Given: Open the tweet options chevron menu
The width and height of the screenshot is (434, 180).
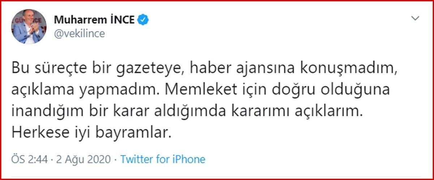Looking at the screenshot, I should click(416, 18).
